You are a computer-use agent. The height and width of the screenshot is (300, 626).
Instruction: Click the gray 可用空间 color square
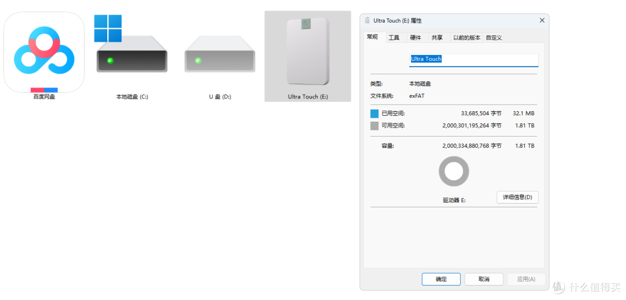point(374,126)
